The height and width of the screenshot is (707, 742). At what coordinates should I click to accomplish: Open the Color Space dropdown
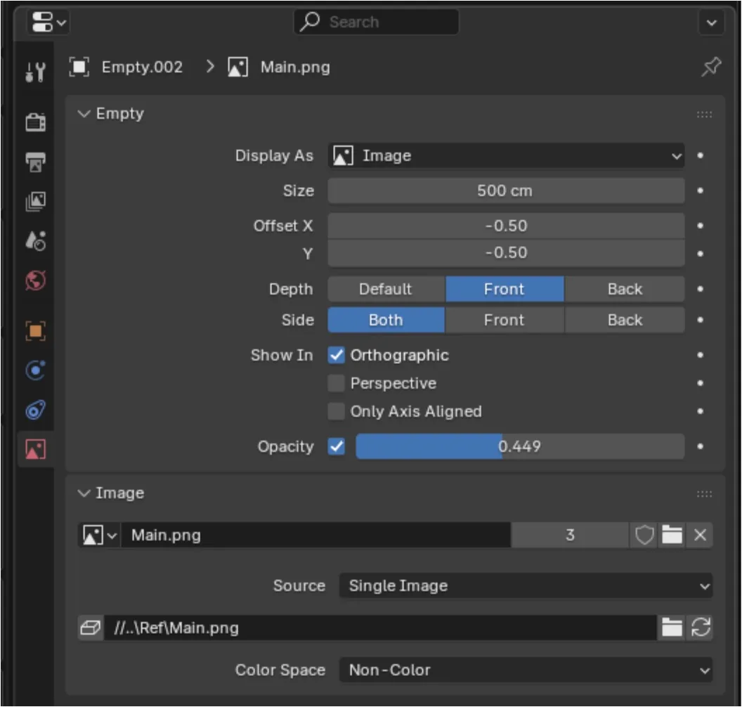coord(526,670)
